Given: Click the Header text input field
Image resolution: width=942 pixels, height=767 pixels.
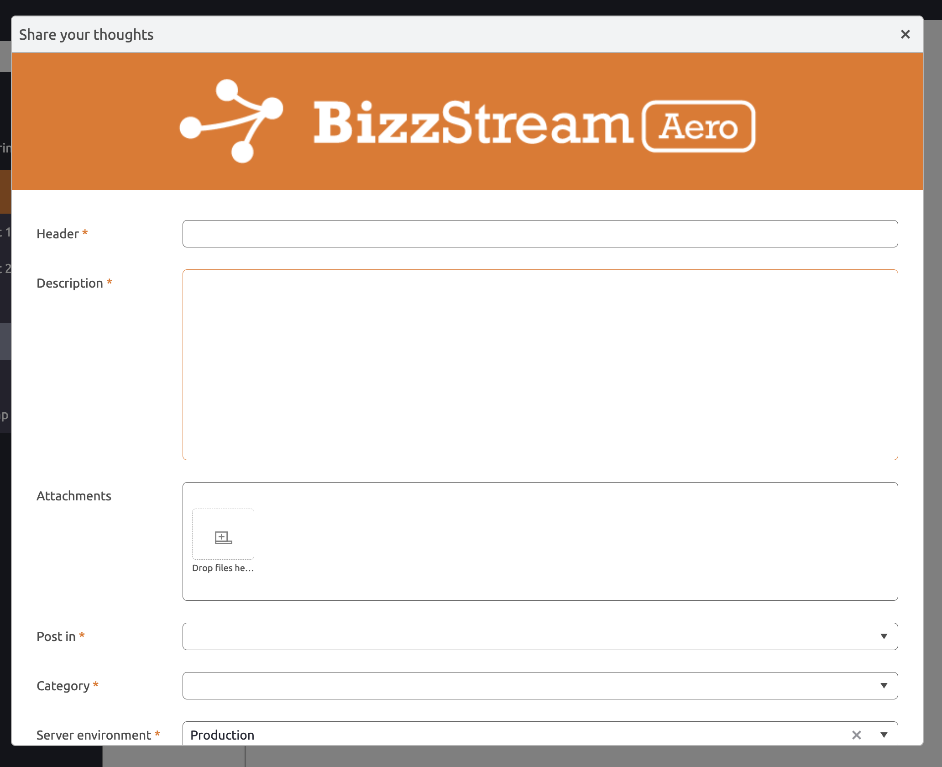Looking at the screenshot, I should point(540,234).
